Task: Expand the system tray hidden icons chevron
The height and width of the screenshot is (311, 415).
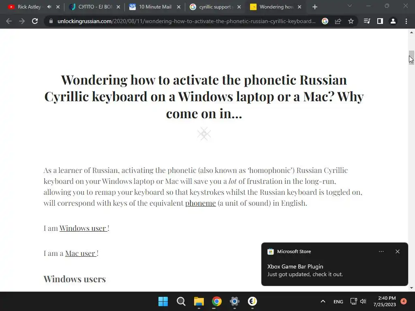Action: click(323, 301)
